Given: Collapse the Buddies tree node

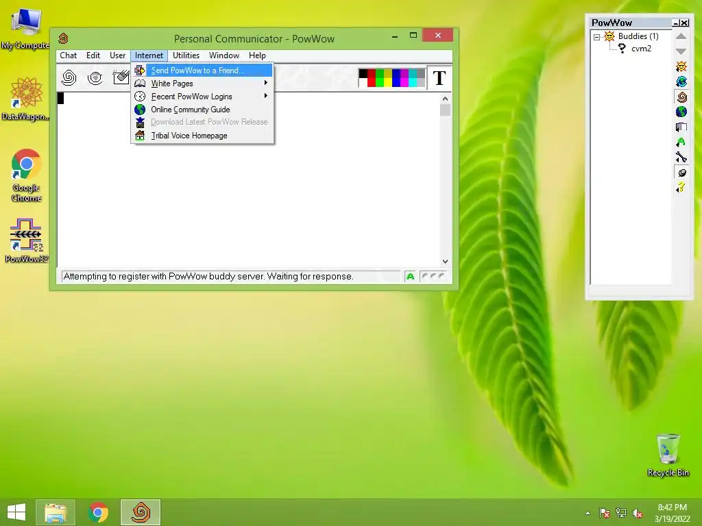Looking at the screenshot, I should 597,37.
